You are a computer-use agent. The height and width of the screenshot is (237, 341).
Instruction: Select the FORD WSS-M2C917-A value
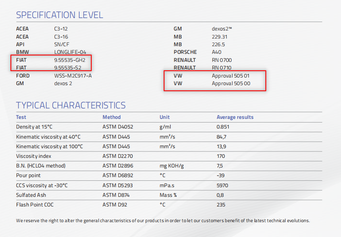click(x=73, y=76)
